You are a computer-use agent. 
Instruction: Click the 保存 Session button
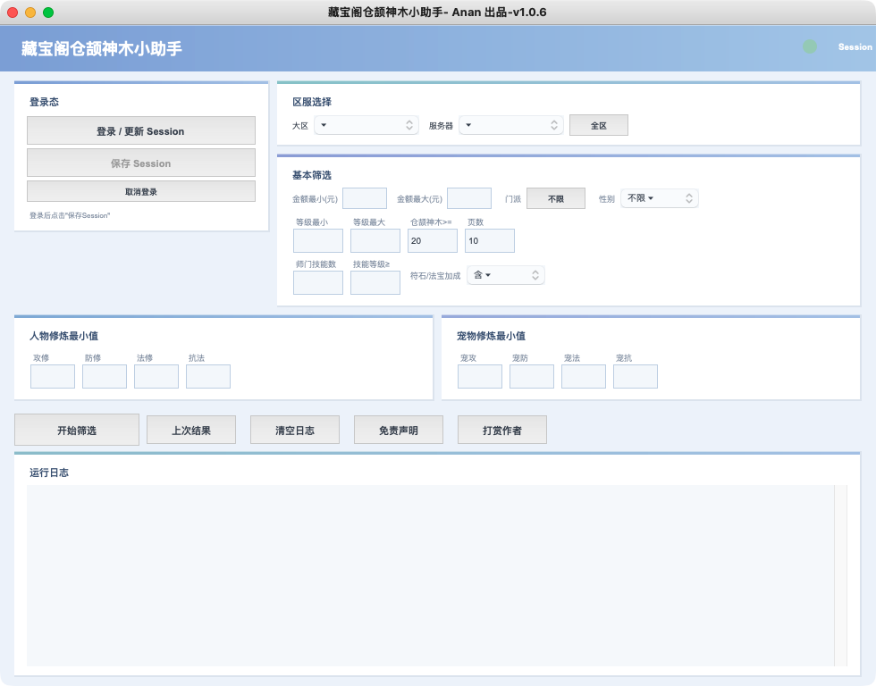click(x=141, y=163)
